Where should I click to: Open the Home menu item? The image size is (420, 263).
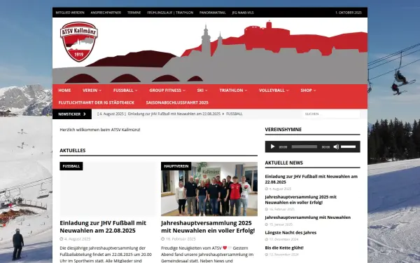pos(64,90)
